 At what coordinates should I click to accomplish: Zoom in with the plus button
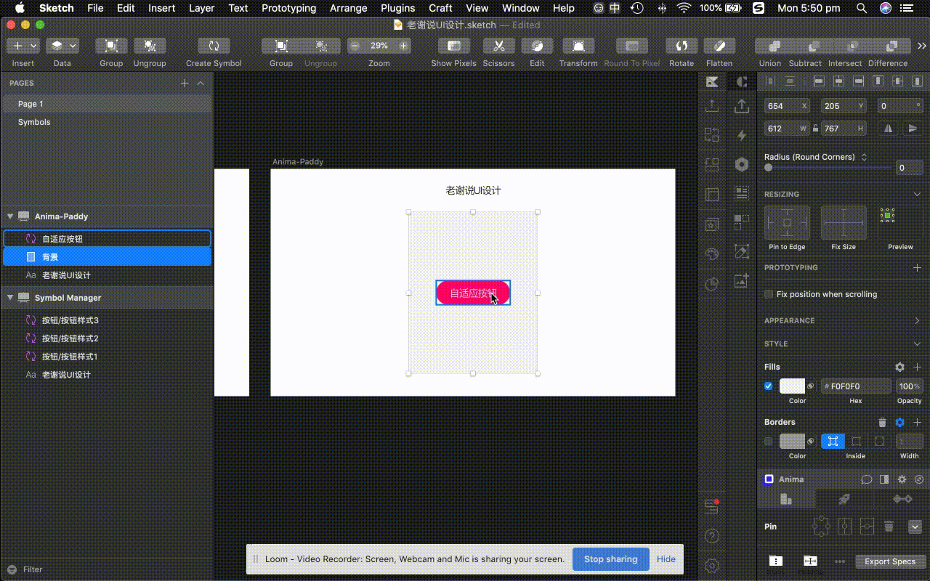(x=403, y=46)
